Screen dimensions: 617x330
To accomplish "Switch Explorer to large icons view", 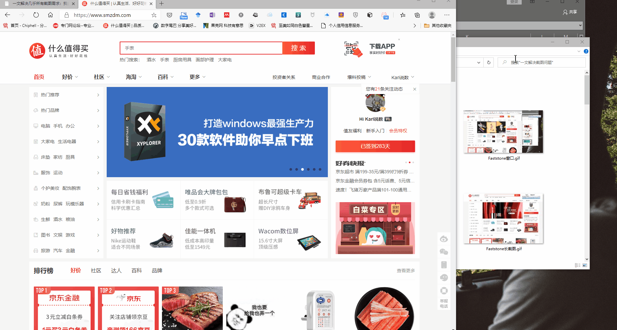I will pos(585,265).
